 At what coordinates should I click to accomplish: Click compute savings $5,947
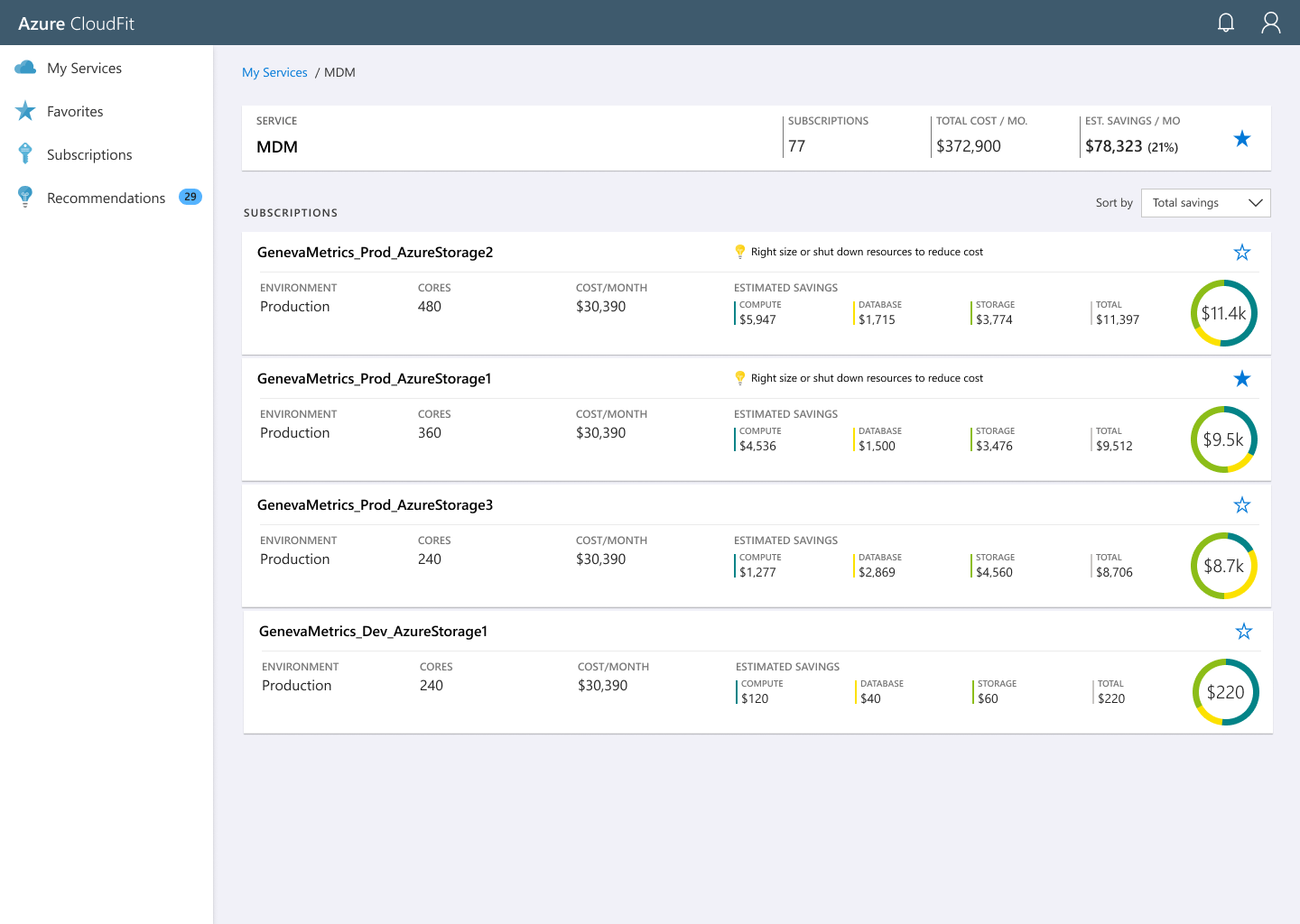point(757,319)
